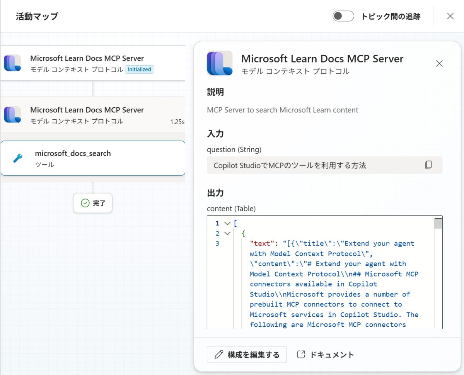This screenshot has width=464, height=375.
Task: Collapse the JSON object using chevron on line 2
Action: point(227,233)
